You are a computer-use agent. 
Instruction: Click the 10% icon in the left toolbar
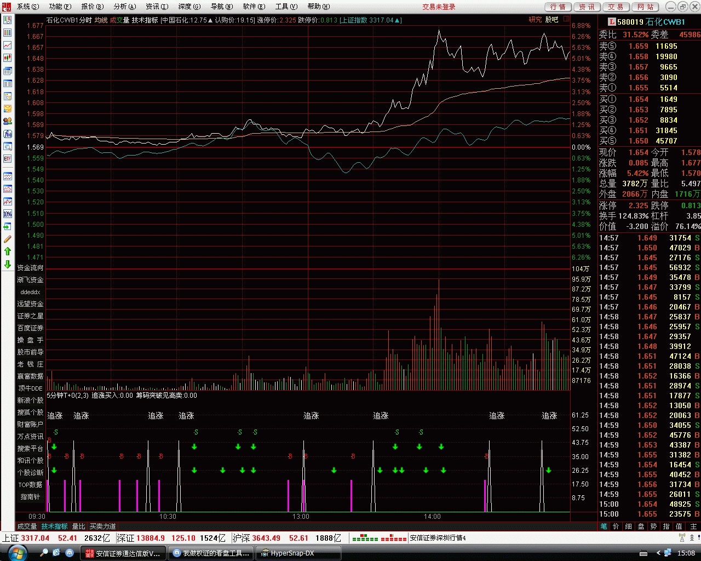[x=8, y=214]
